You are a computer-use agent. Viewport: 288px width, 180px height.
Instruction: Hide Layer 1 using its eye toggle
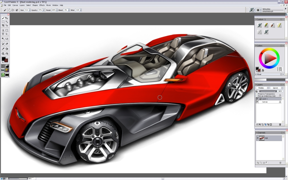click(257, 99)
